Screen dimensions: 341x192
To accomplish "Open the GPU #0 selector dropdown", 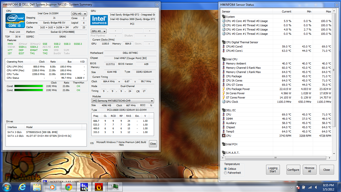I will coord(99,31).
